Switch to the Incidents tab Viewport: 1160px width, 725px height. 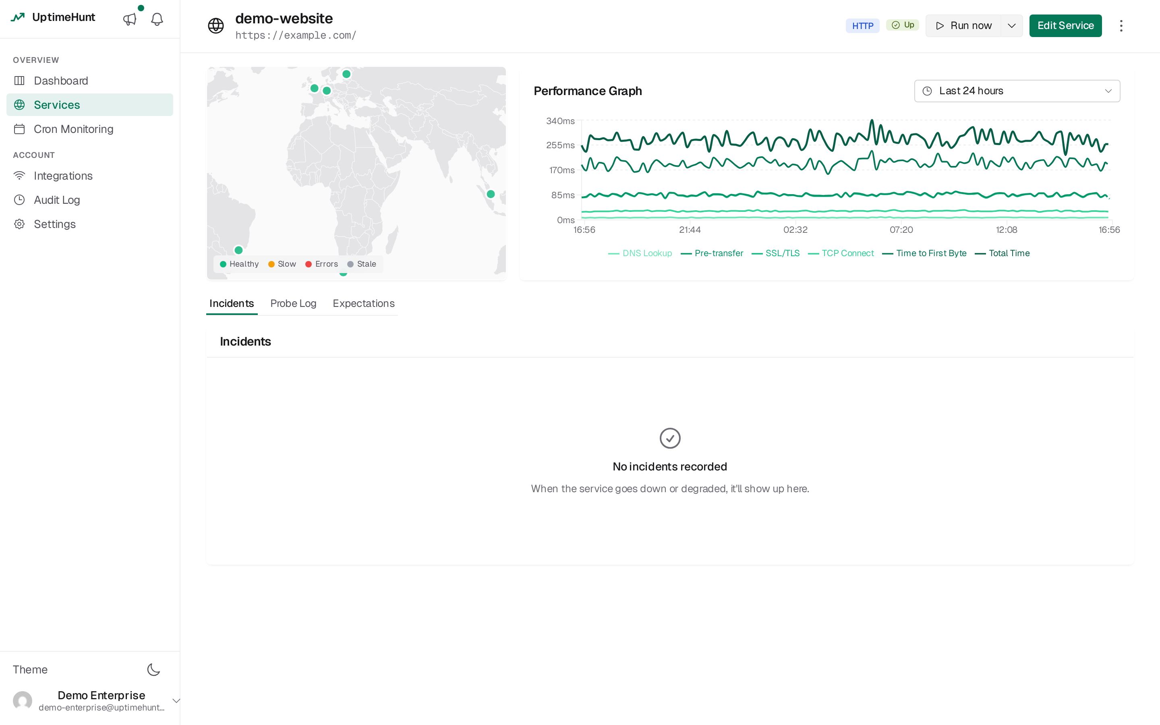232,304
